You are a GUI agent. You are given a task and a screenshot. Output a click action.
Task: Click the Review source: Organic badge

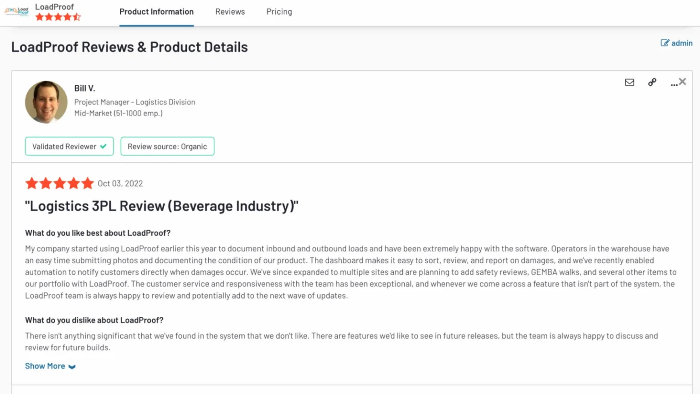[x=167, y=146]
